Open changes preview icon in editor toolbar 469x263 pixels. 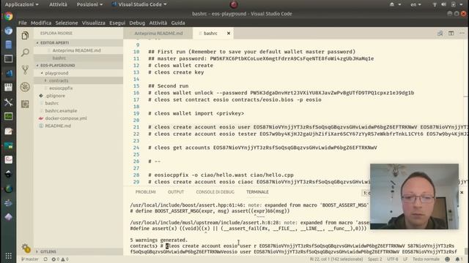pos(440,33)
